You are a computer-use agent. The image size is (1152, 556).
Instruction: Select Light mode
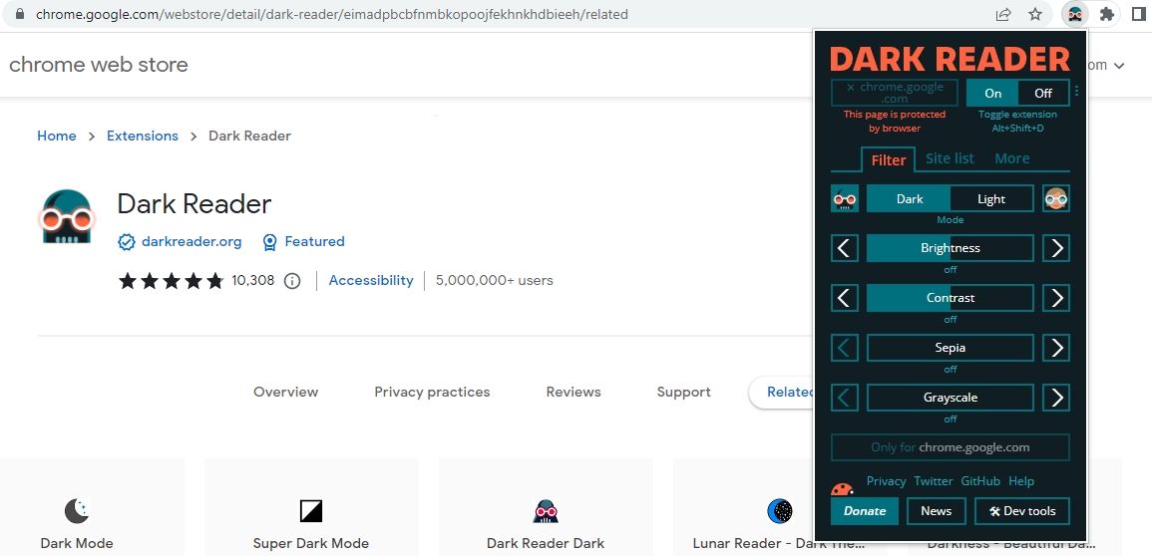pyautogui.click(x=991, y=198)
